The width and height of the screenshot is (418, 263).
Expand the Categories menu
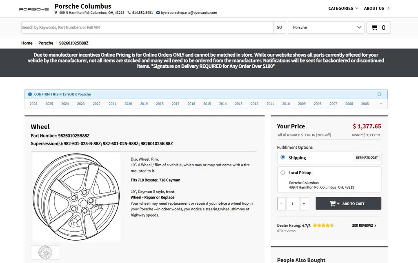click(x=343, y=8)
